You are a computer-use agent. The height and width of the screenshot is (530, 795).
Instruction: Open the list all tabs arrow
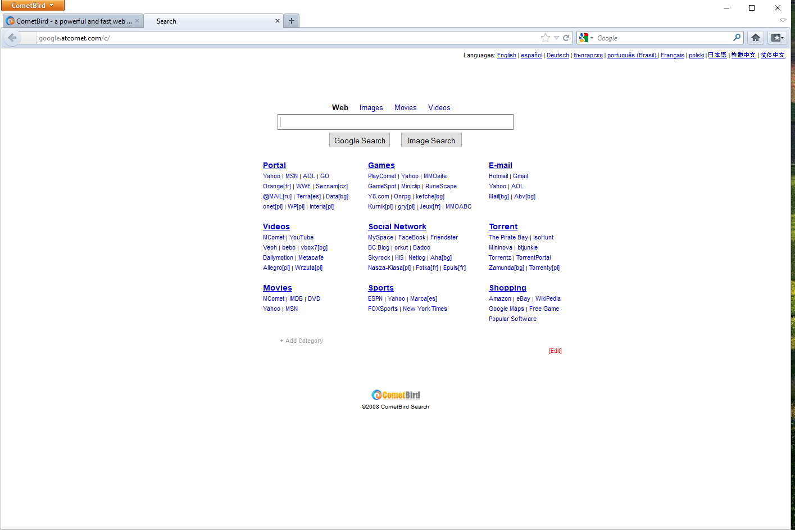click(783, 20)
